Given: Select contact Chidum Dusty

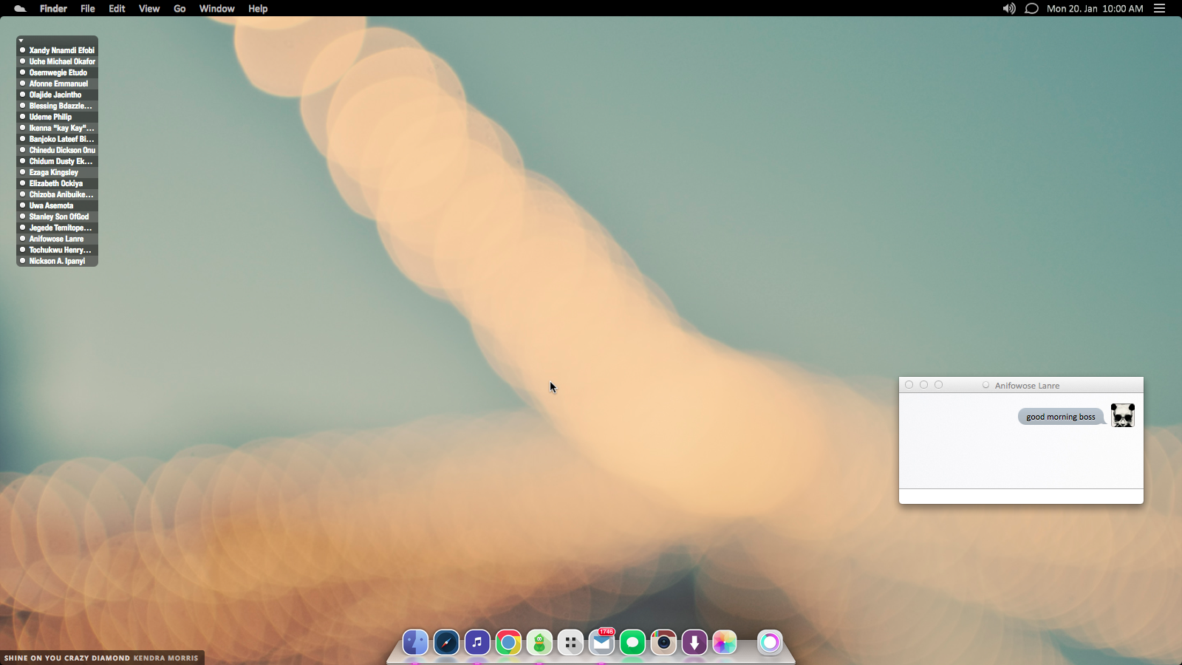Looking at the screenshot, I should pyautogui.click(x=58, y=161).
